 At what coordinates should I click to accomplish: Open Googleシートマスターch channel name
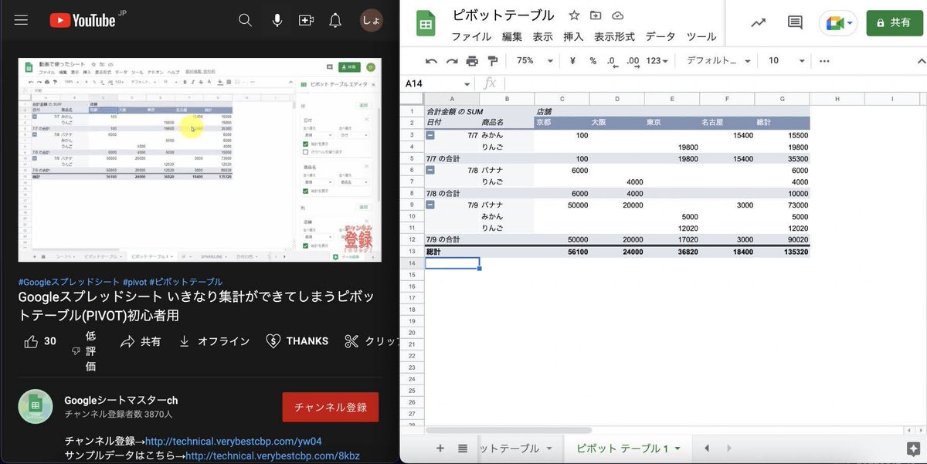[121, 400]
